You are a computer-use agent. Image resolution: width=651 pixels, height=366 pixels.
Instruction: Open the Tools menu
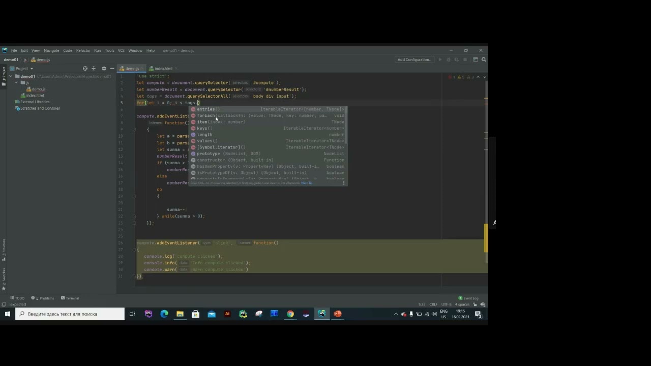click(109, 50)
